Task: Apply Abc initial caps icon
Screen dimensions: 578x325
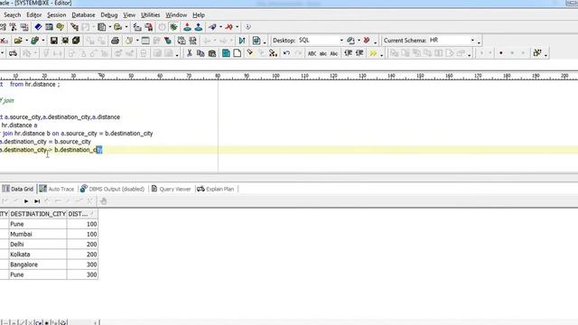Action: point(333,53)
